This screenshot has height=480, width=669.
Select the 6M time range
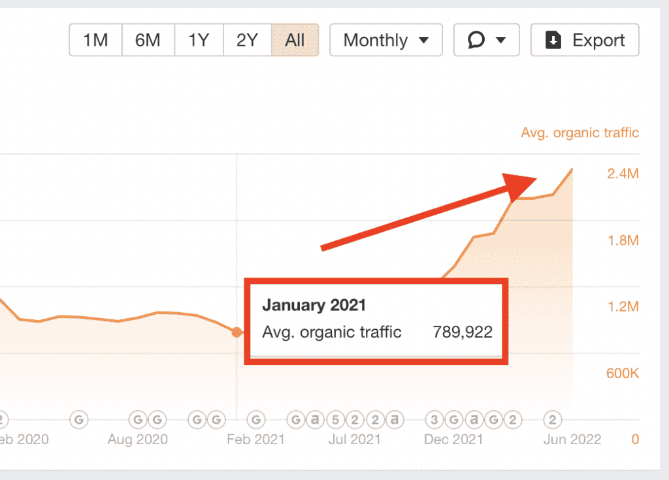tap(148, 40)
